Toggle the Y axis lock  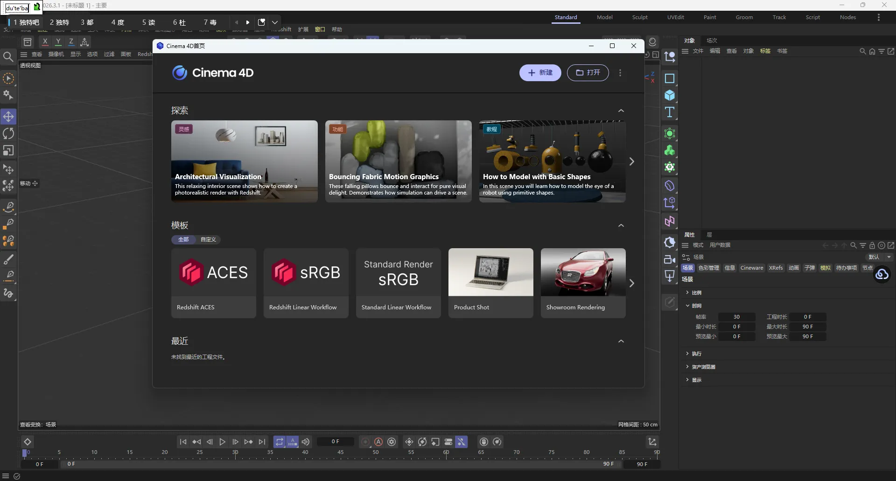(58, 42)
